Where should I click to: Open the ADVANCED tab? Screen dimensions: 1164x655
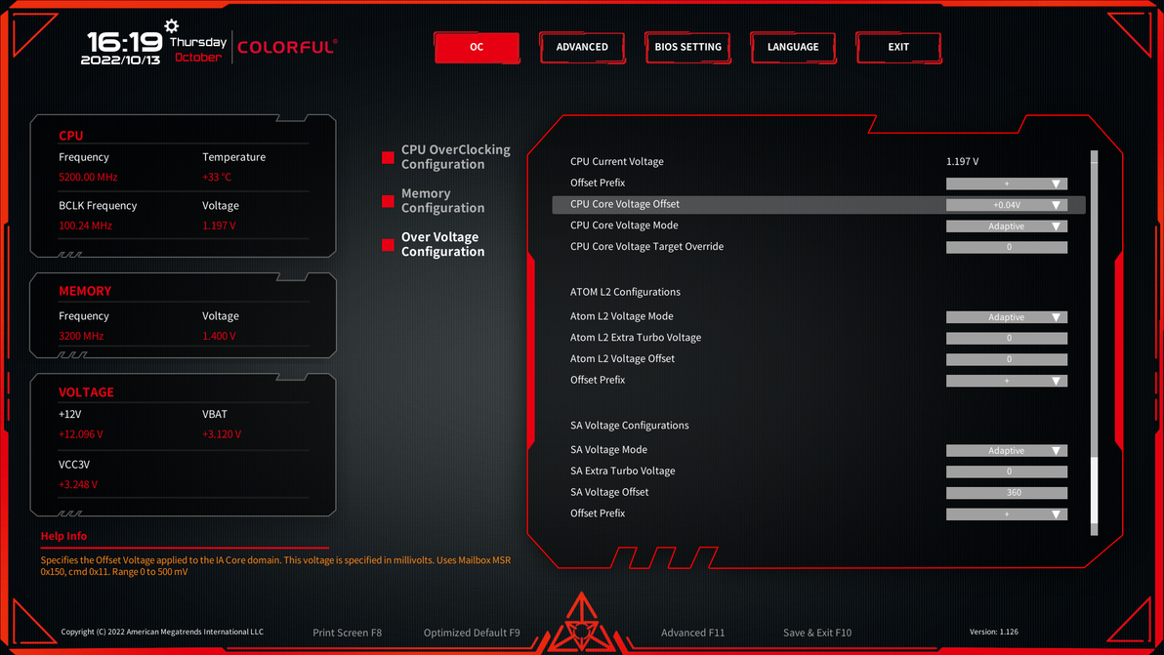pyautogui.click(x=582, y=48)
